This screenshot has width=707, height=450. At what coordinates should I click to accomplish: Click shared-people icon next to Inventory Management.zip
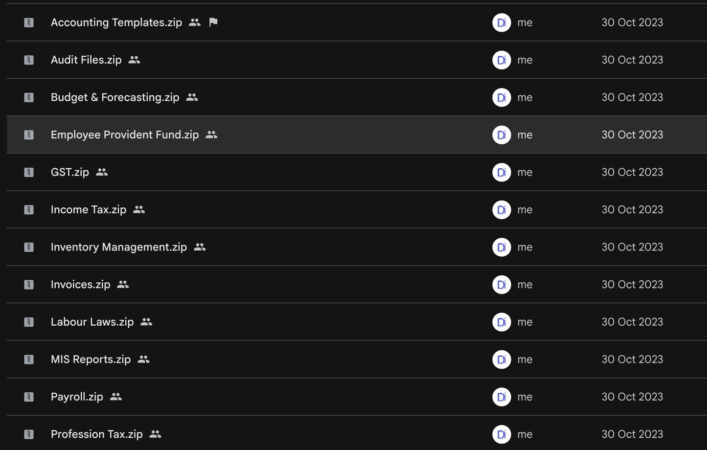pyautogui.click(x=200, y=247)
